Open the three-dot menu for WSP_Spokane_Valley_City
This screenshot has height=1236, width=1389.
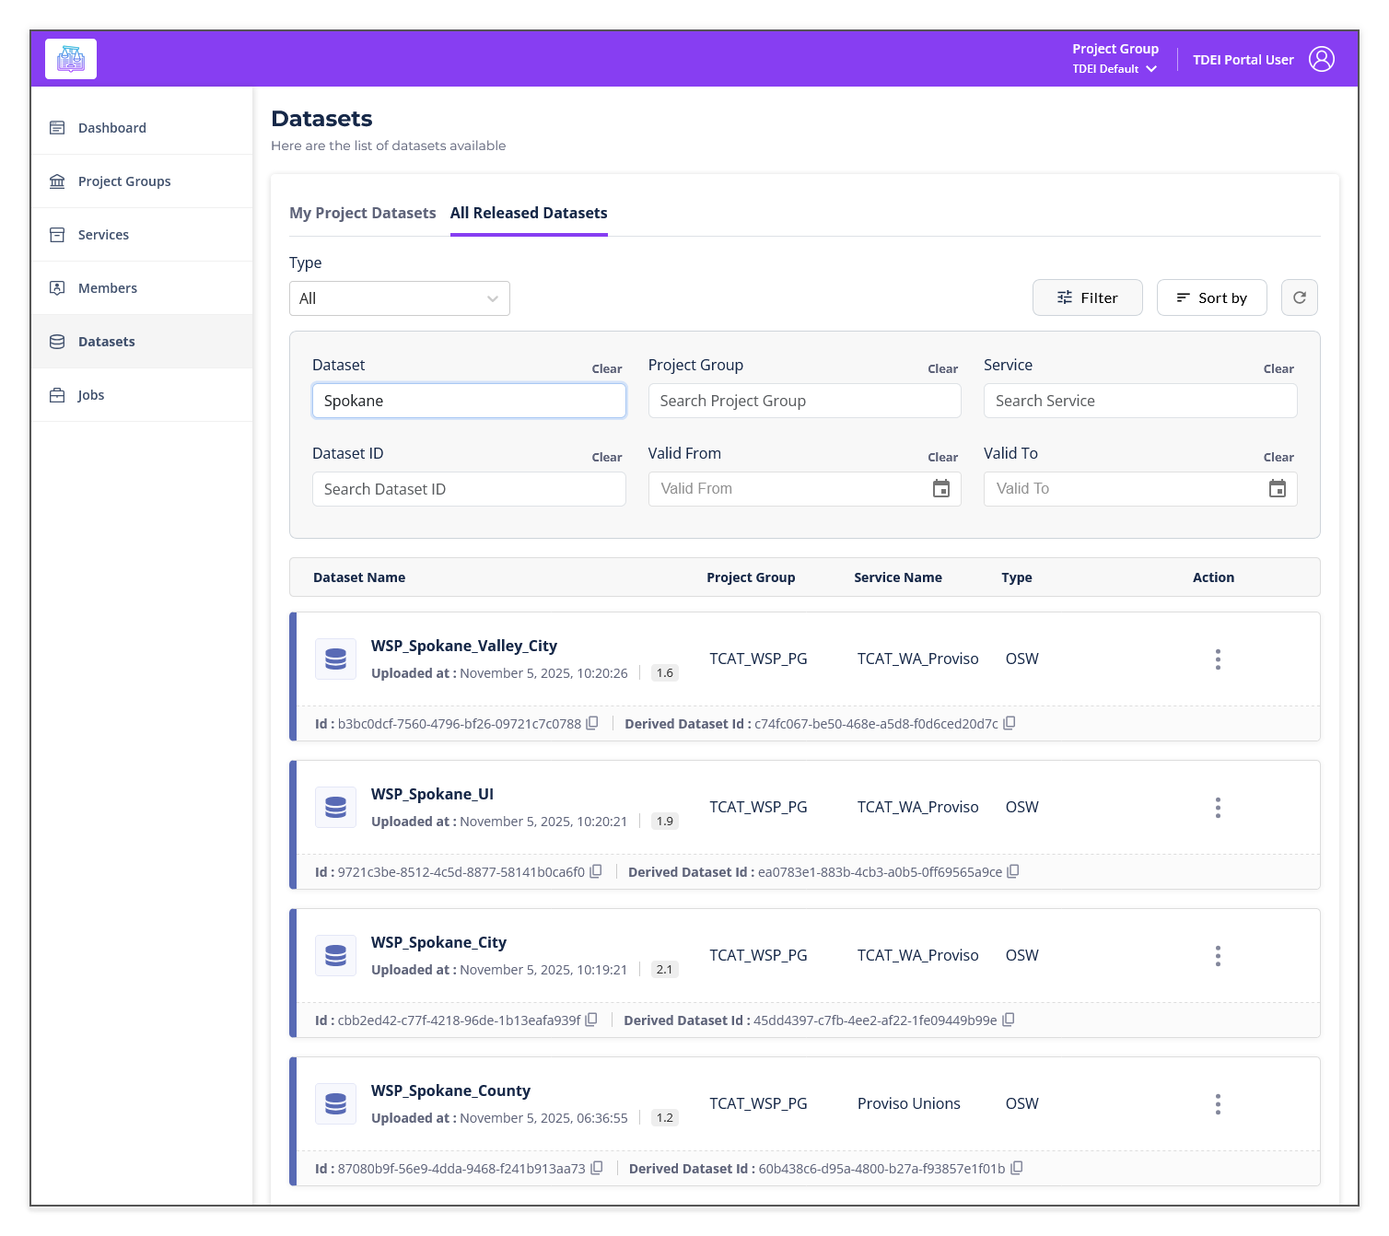pyautogui.click(x=1217, y=659)
